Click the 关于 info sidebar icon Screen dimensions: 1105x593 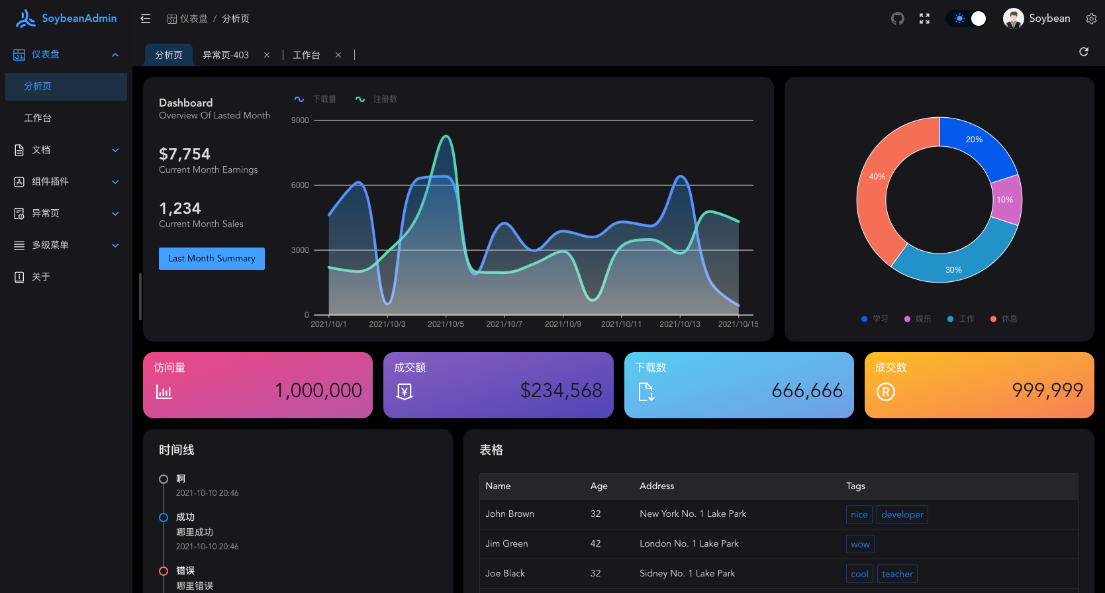point(19,277)
